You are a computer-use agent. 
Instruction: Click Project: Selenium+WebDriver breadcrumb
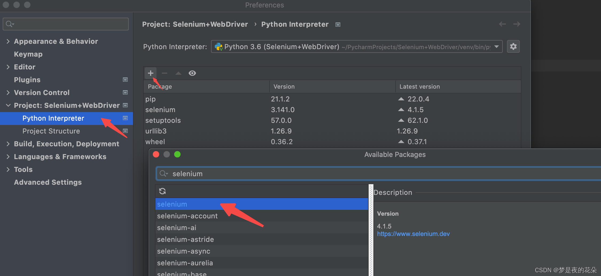point(195,24)
